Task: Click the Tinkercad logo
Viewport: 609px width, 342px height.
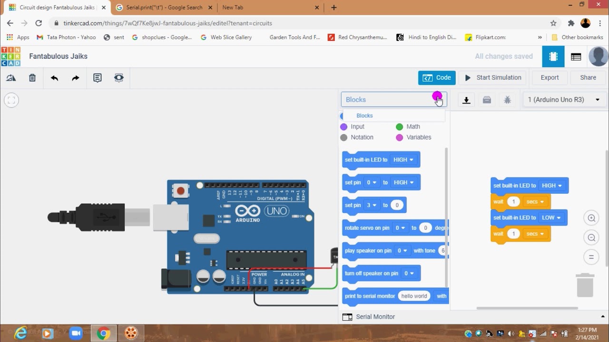Action: click(x=10, y=57)
